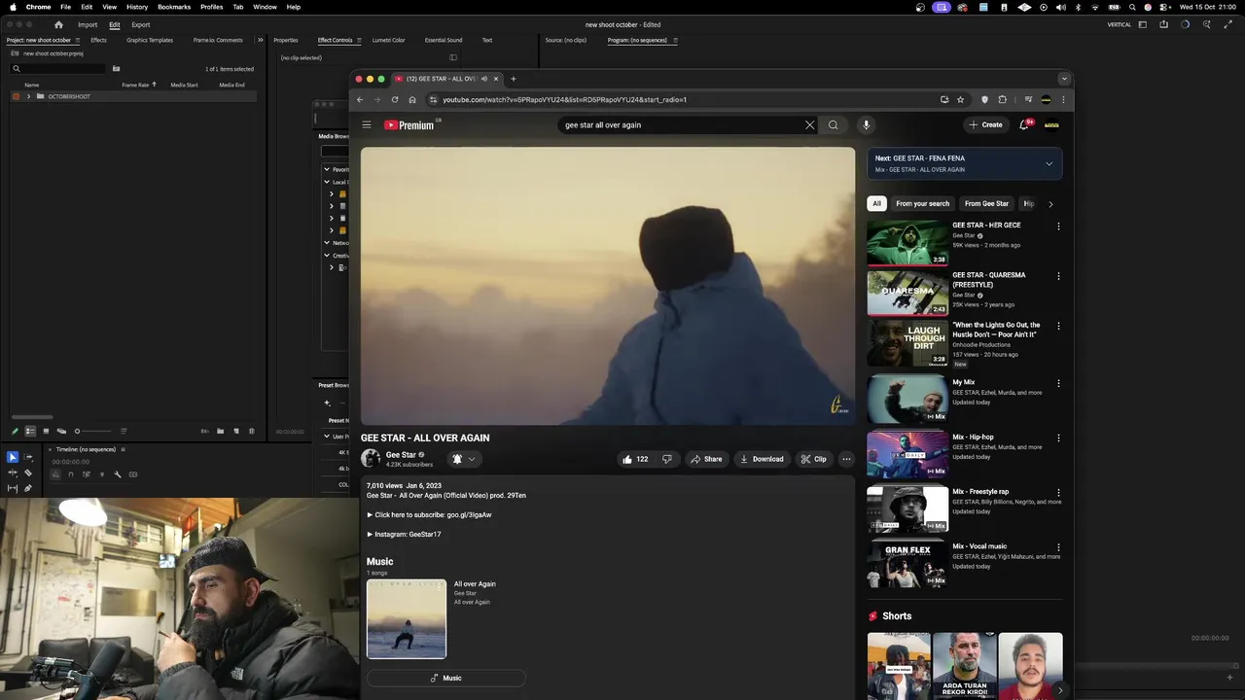This screenshot has height=700, width=1245.
Task: Dislike the GEE STAR video
Action: 666,459
